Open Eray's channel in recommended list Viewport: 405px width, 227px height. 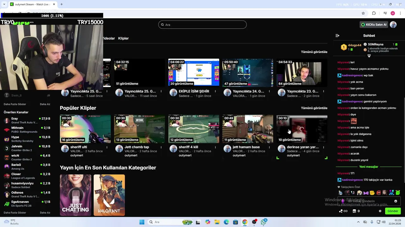[27, 120]
